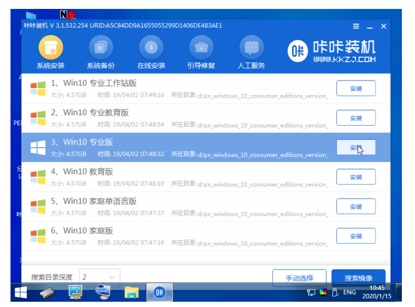Click time 19/04/02 07:47:16 text
The height and width of the screenshot is (307, 415).
(x=139, y=243)
